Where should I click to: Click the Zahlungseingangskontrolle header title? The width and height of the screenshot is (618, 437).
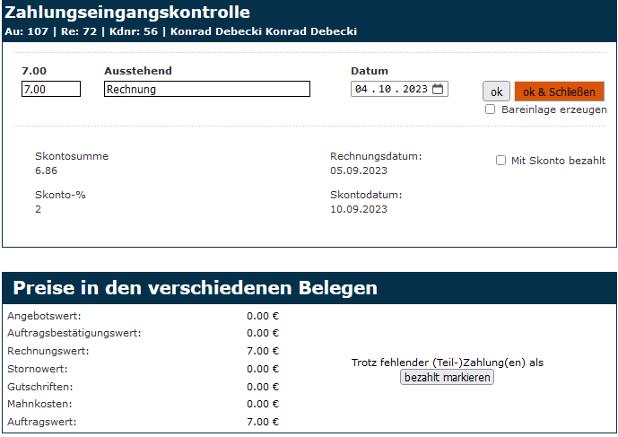[x=127, y=13]
